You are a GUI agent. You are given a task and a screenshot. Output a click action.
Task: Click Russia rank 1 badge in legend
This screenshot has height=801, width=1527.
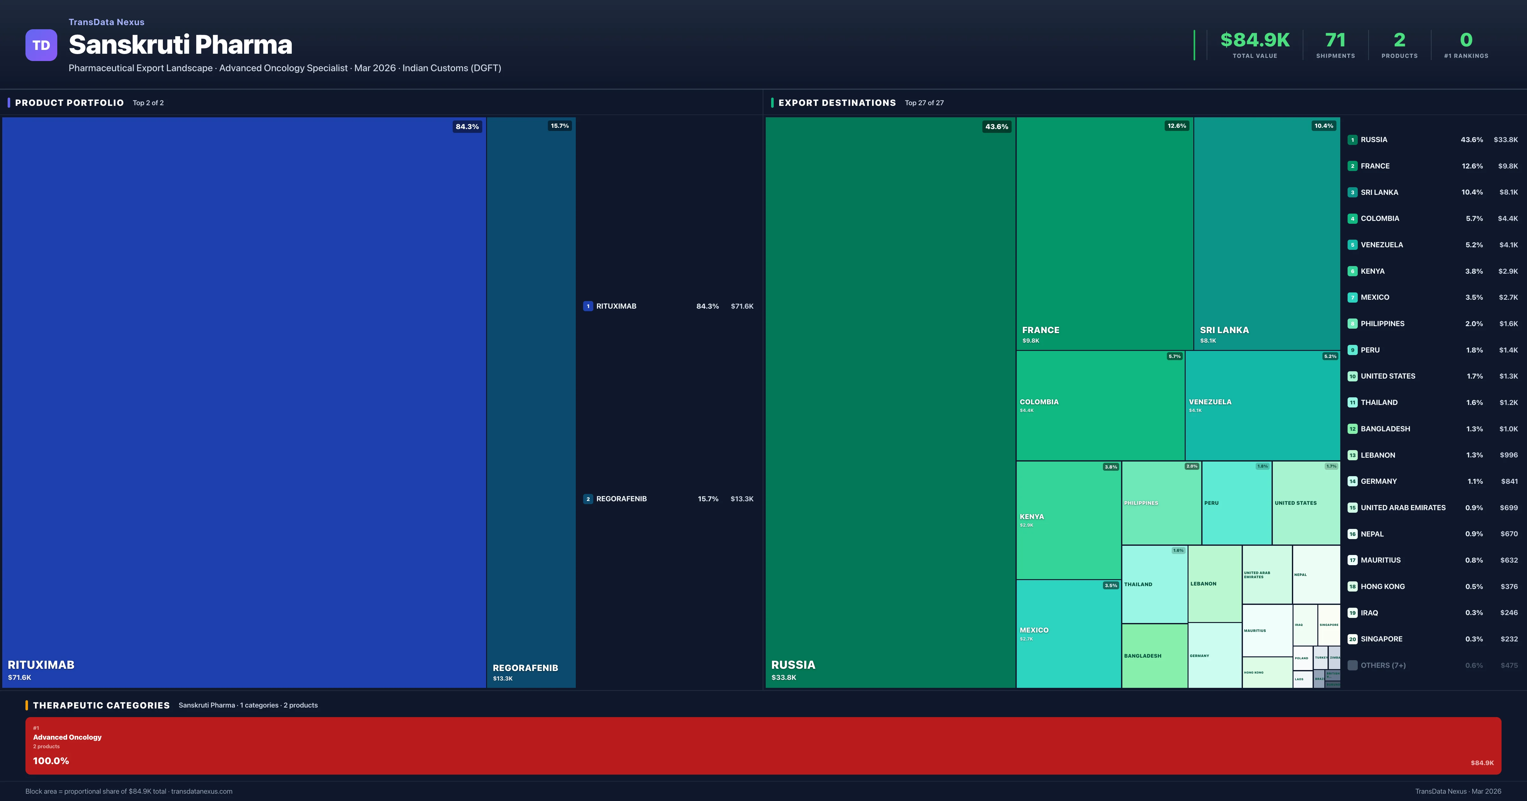pyautogui.click(x=1352, y=140)
